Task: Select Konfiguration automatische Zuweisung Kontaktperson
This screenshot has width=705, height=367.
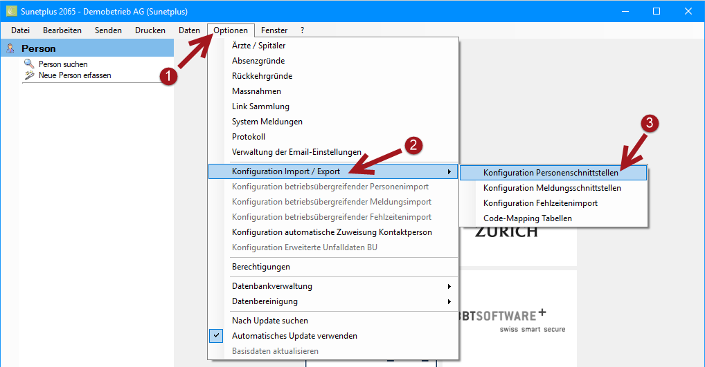Action: (333, 232)
